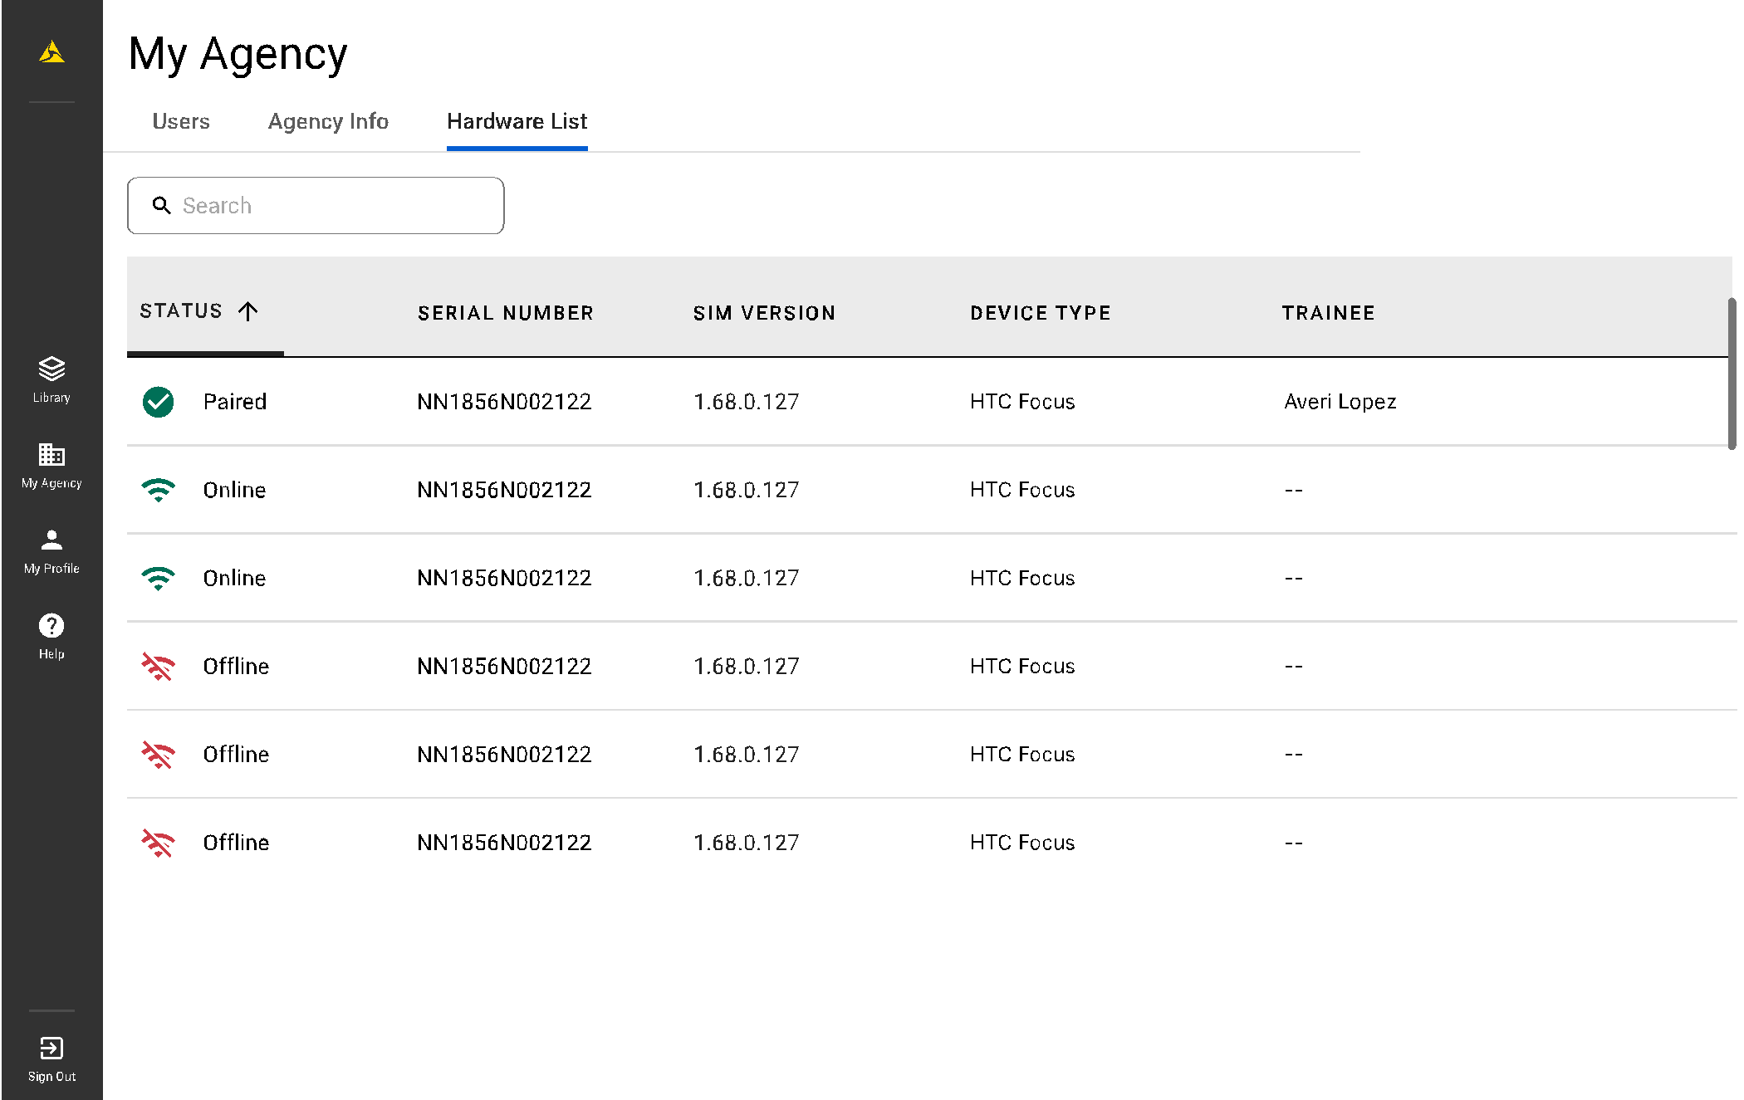The height and width of the screenshot is (1100, 1744).
Task: Open the Agency Info tab
Action: [328, 121]
